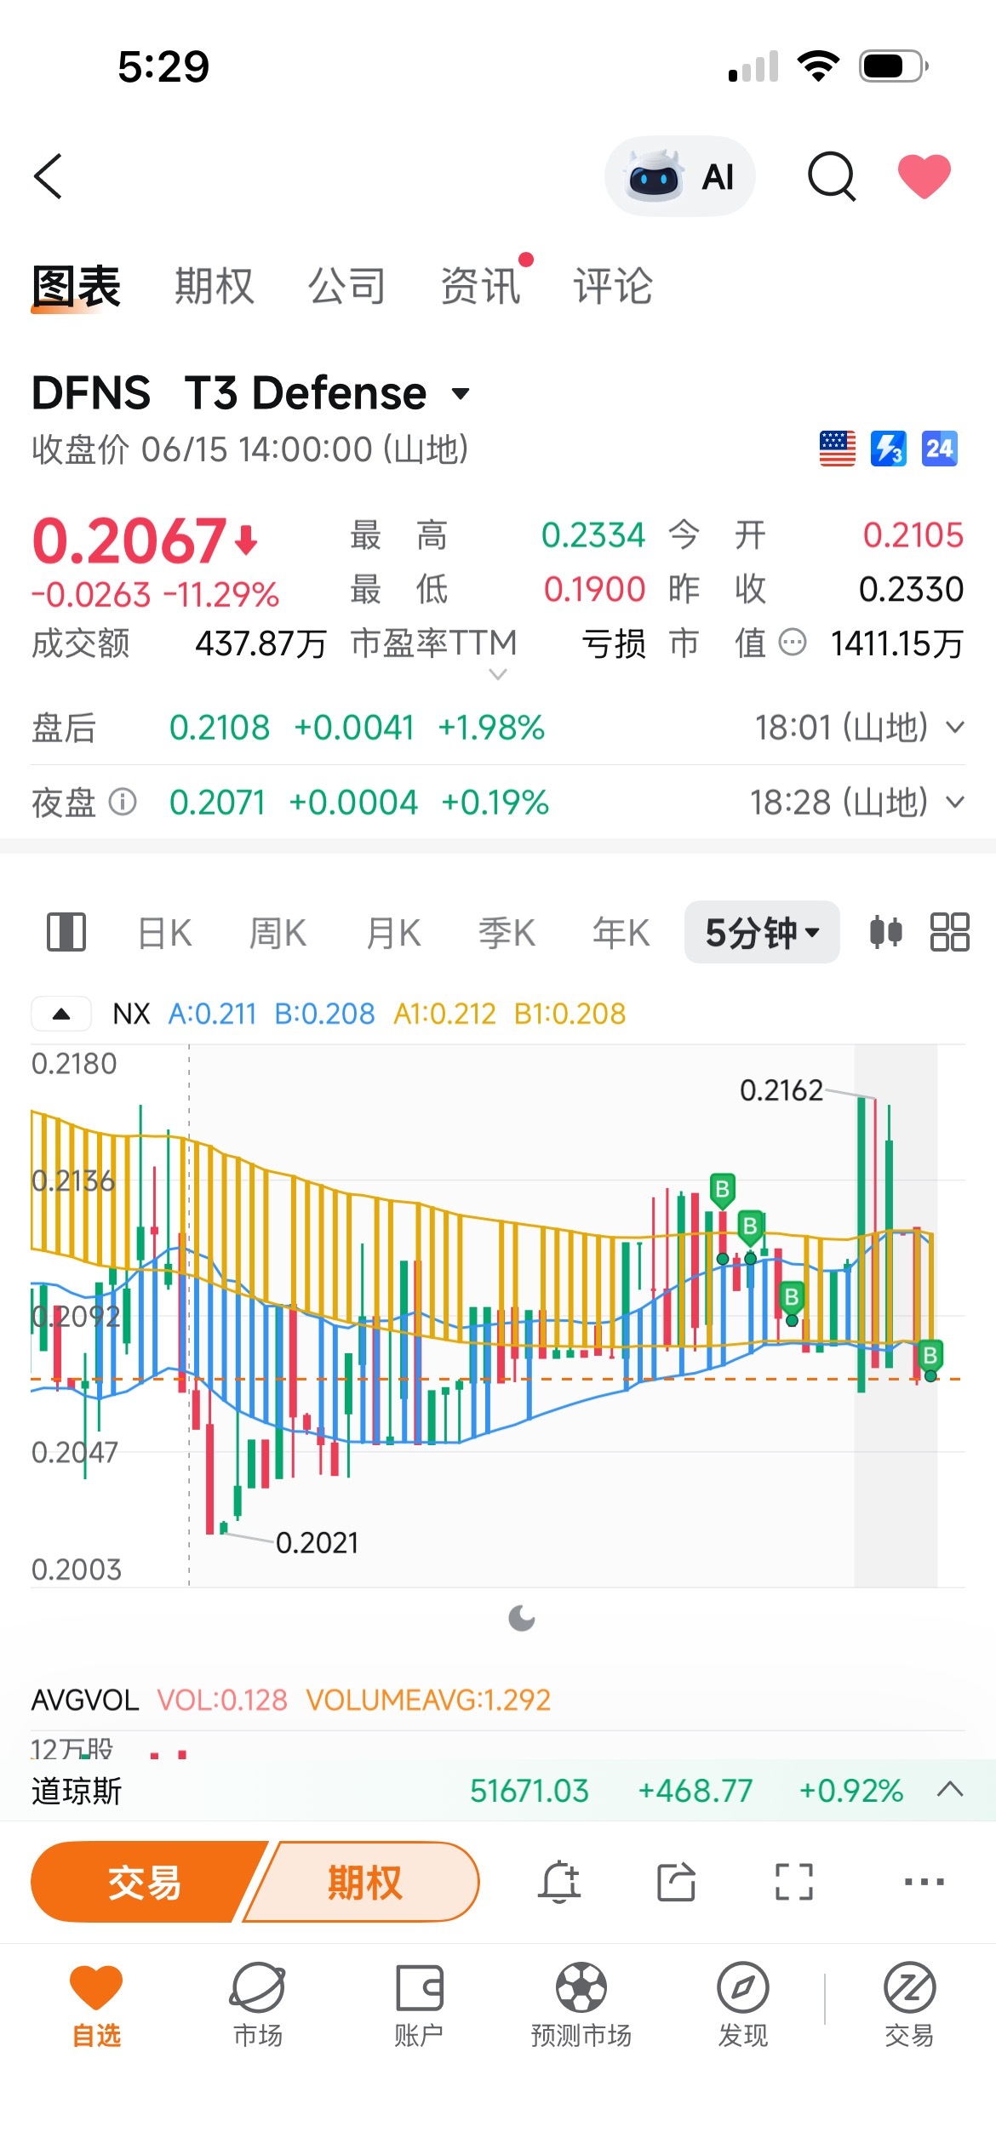Open the 评论 tab
996x2155 pixels.
(613, 287)
